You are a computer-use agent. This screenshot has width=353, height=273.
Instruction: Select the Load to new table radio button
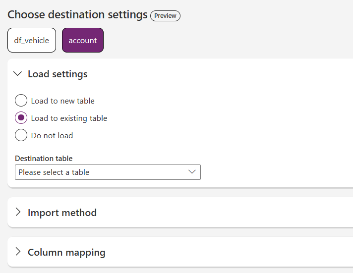21,101
